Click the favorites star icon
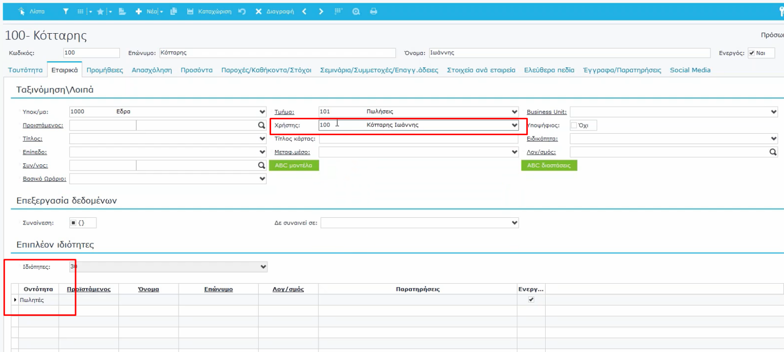Image resolution: width=784 pixels, height=352 pixels. coord(101,11)
